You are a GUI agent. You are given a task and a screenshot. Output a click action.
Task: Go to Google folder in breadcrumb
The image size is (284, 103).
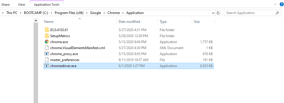point(96,13)
